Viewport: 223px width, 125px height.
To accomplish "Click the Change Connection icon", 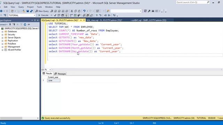I will point(5,15).
